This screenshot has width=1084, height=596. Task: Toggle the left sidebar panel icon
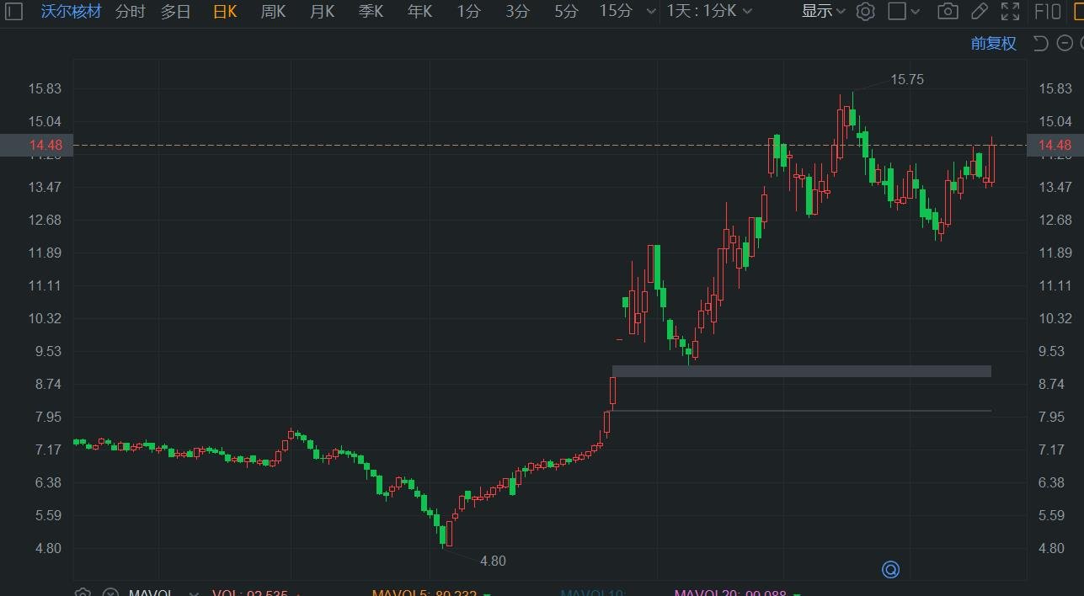13,12
